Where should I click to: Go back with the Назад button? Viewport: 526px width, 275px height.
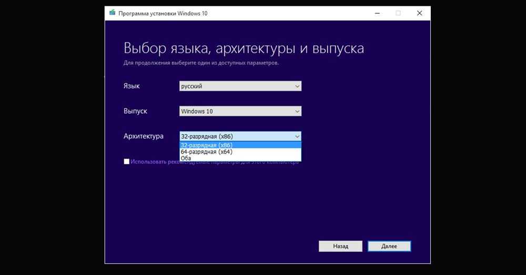coord(340,246)
